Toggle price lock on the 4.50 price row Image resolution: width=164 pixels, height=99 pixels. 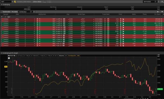pos(123,43)
